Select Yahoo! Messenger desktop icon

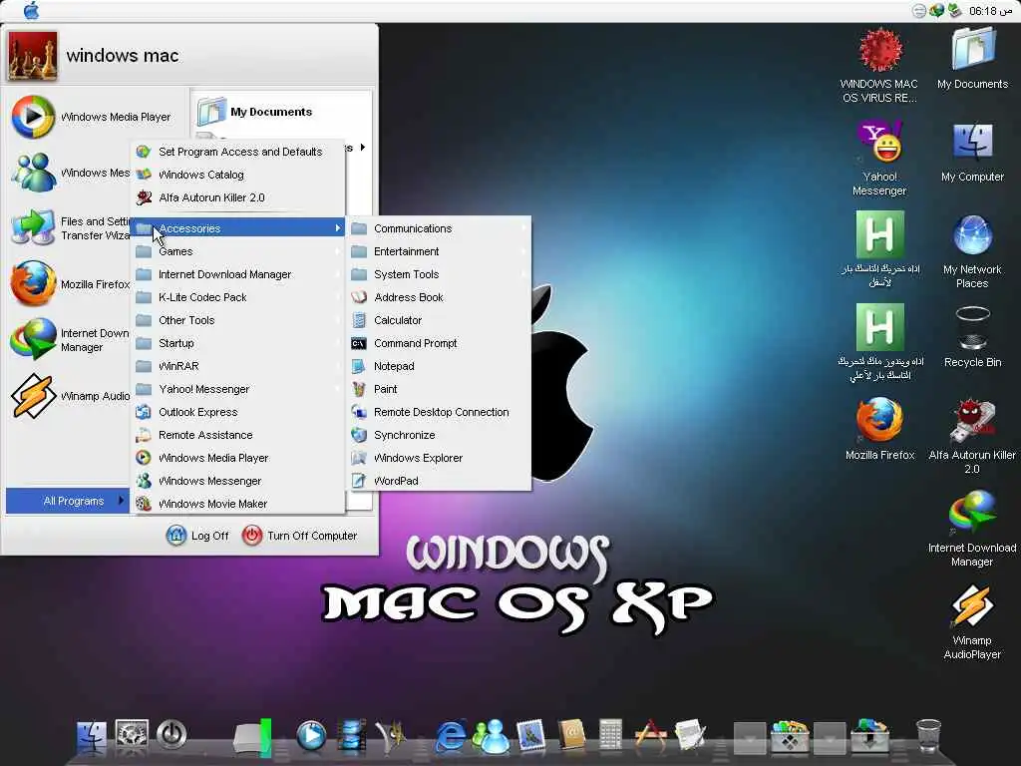point(879,159)
